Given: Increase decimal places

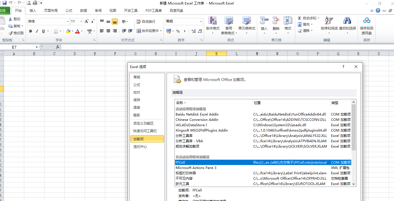Looking at the screenshot, I should point(193,31).
